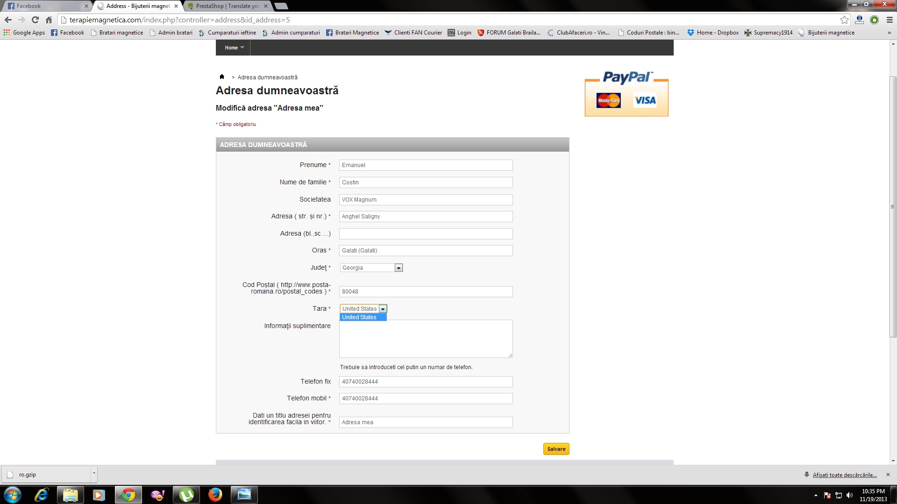The height and width of the screenshot is (504, 897).
Task: Click the Afișați toate descărcările link
Action: click(x=844, y=475)
